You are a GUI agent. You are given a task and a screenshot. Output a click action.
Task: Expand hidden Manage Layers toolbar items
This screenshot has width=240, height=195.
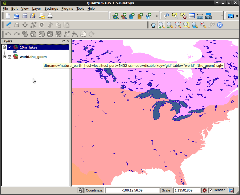[x=157, y=16]
